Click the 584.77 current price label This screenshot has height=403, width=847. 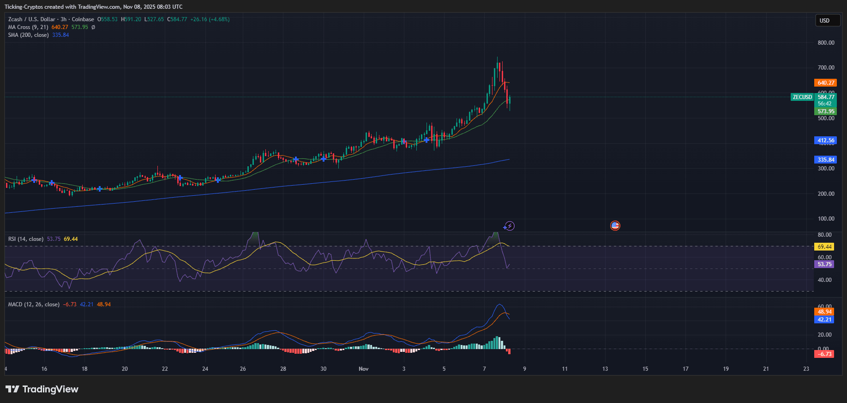coord(826,97)
